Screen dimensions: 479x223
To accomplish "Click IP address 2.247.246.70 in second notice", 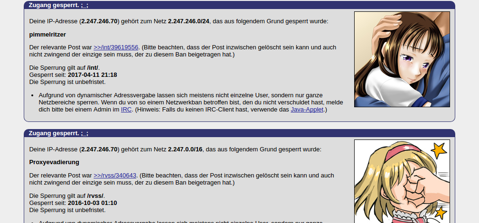I will 99,149.
